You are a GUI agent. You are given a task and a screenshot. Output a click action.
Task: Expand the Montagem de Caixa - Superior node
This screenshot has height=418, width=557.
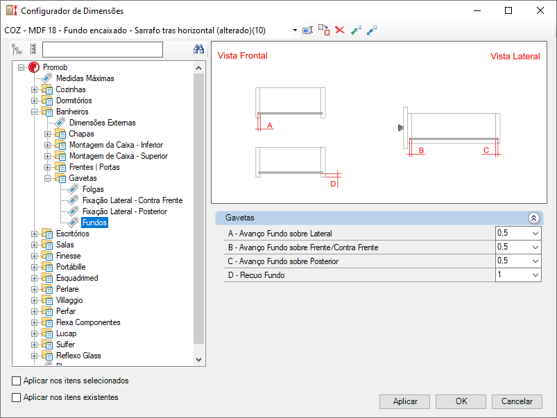tap(47, 156)
